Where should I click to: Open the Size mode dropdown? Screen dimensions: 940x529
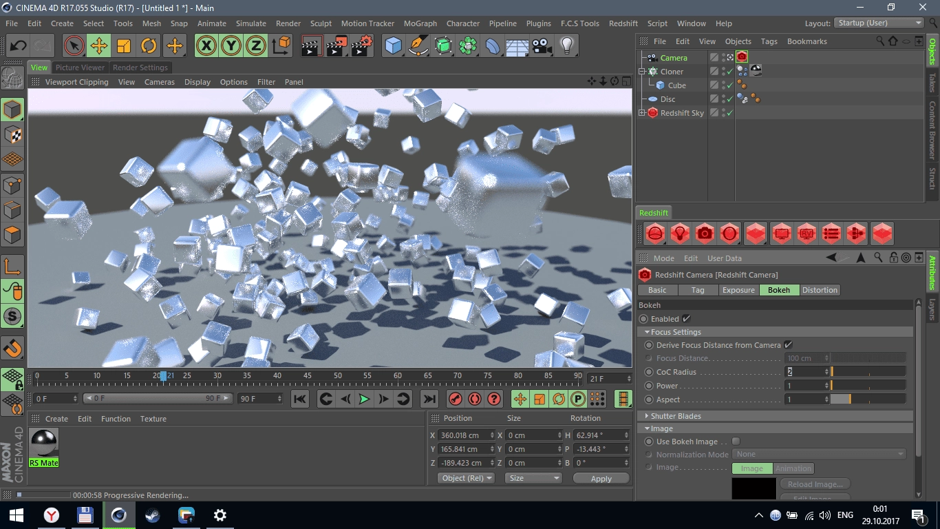pos(534,478)
